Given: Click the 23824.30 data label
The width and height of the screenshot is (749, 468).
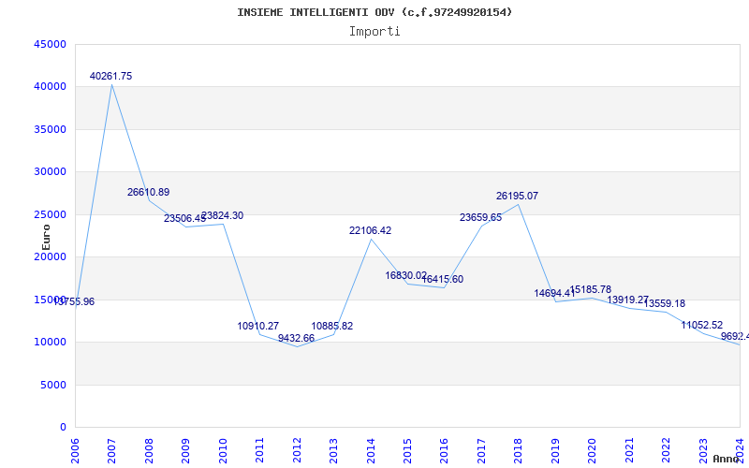Looking at the screenshot, I should (222, 215).
